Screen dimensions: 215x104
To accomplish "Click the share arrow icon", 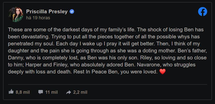I will 68,92.
